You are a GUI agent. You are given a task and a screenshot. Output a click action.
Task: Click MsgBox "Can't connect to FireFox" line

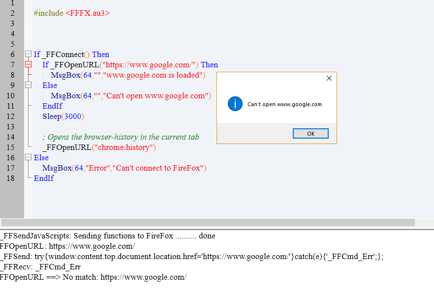point(124,168)
